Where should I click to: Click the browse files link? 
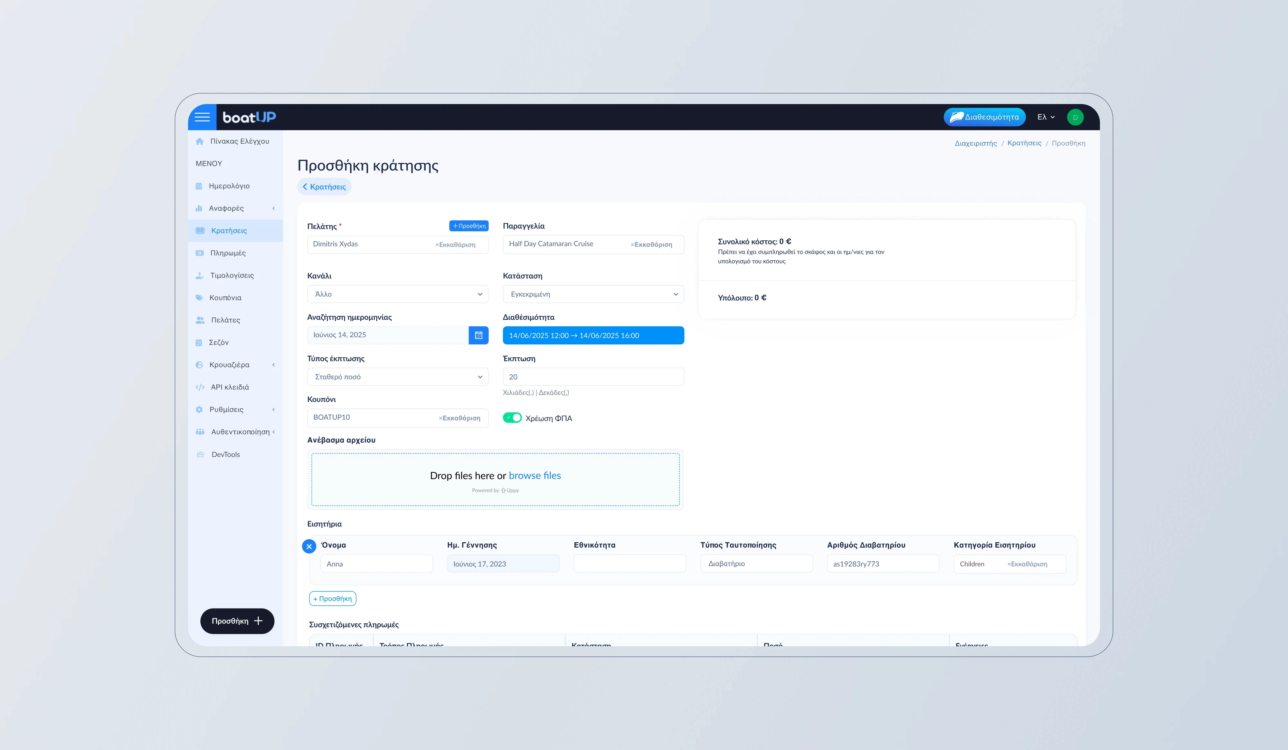click(535, 476)
